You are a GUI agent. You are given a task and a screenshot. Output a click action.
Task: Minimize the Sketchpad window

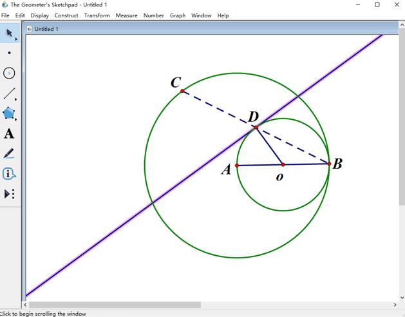pyautogui.click(x=358, y=5)
